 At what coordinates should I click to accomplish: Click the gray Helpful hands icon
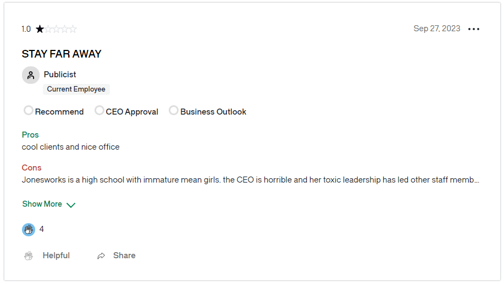coord(29,256)
